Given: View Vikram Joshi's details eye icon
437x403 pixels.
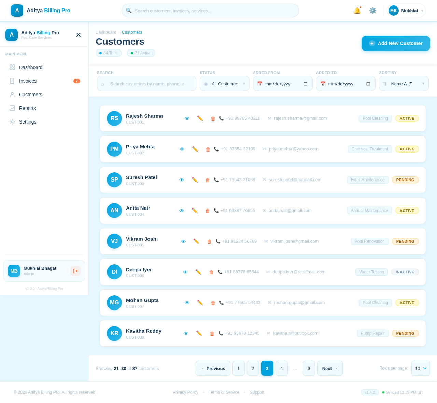Looking at the screenshot, I should click(x=183, y=241).
